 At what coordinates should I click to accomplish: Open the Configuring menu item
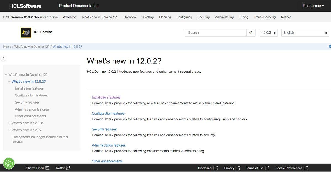point(184,17)
